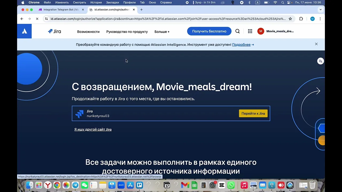Switch to Integration Telegram Bot tab
The height and width of the screenshot is (192, 342).
click(61, 10)
